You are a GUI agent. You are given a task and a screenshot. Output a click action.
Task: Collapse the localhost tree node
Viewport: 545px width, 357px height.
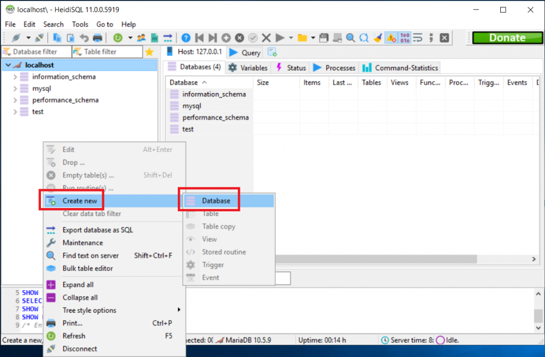[x=8, y=65]
